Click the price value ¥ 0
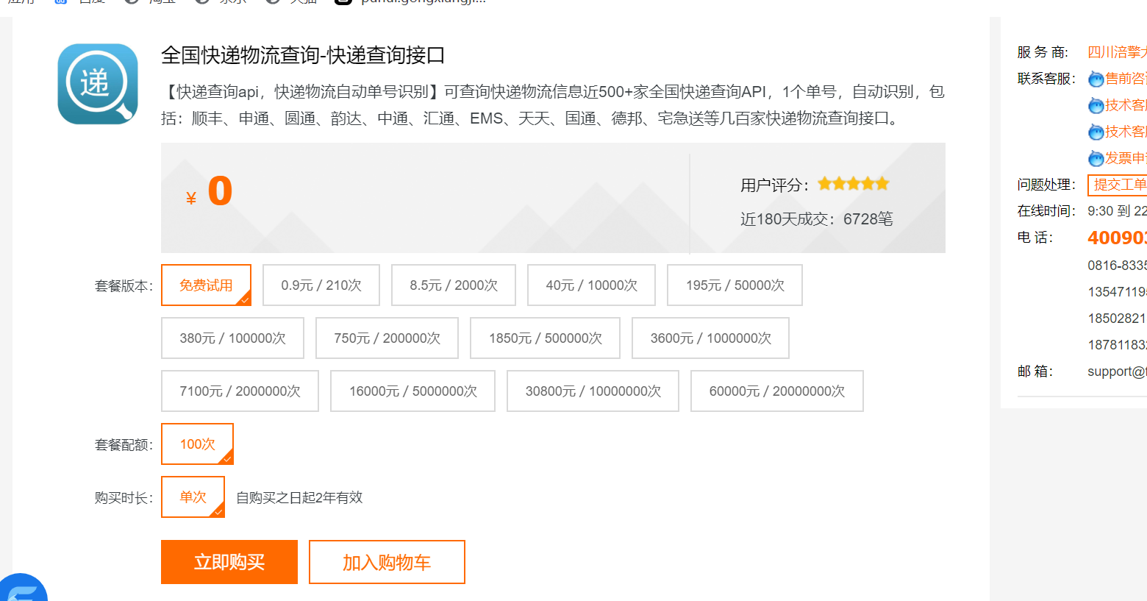The width and height of the screenshot is (1147, 601). (209, 192)
